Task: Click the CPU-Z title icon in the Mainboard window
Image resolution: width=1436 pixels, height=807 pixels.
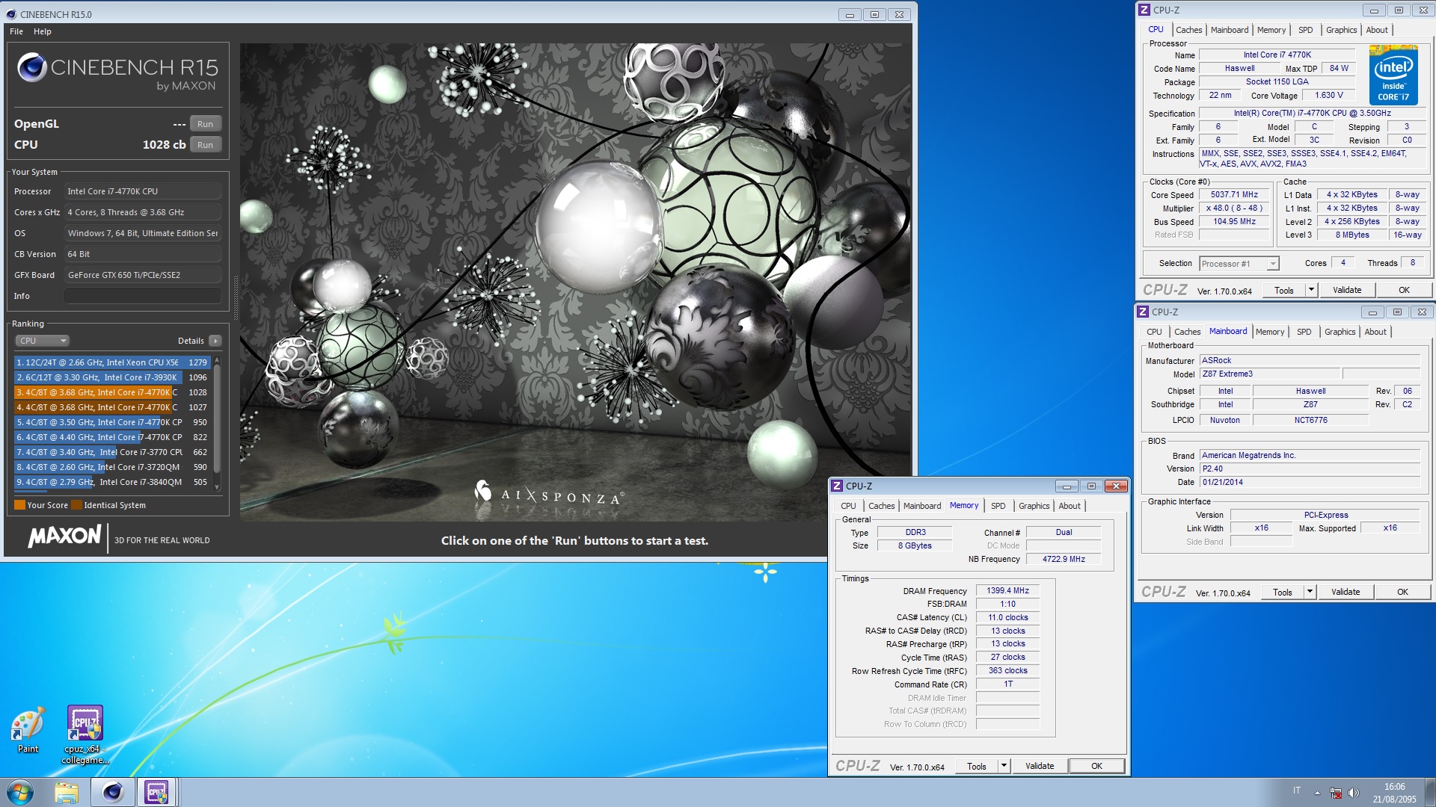Action: (x=1143, y=312)
